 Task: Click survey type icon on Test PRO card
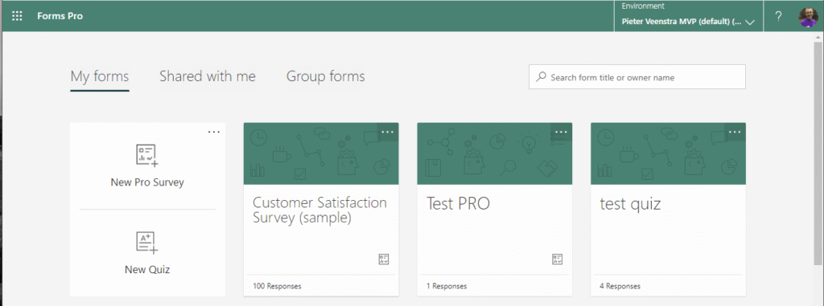[557, 259]
